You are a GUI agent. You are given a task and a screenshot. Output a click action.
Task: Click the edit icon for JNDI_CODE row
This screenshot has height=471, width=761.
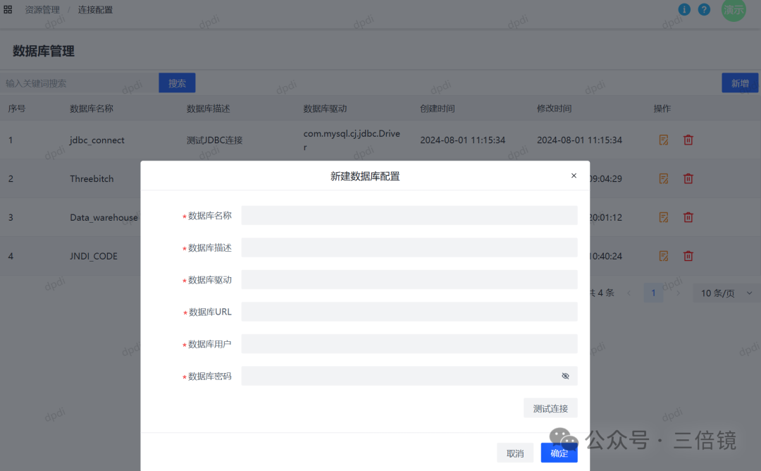(663, 256)
